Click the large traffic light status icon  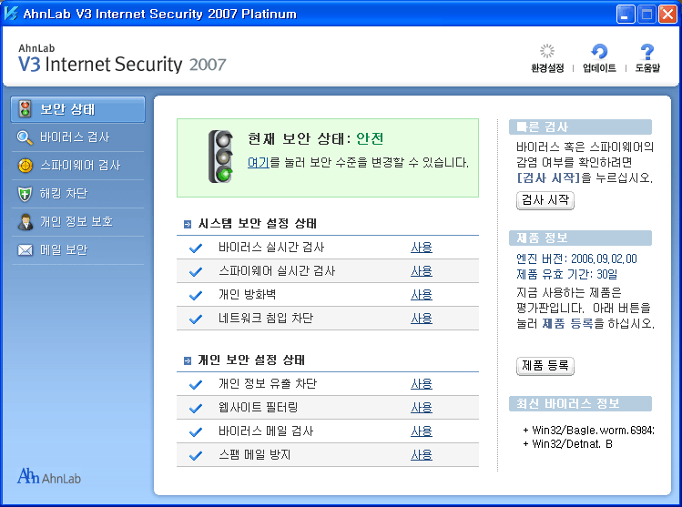[x=221, y=157]
